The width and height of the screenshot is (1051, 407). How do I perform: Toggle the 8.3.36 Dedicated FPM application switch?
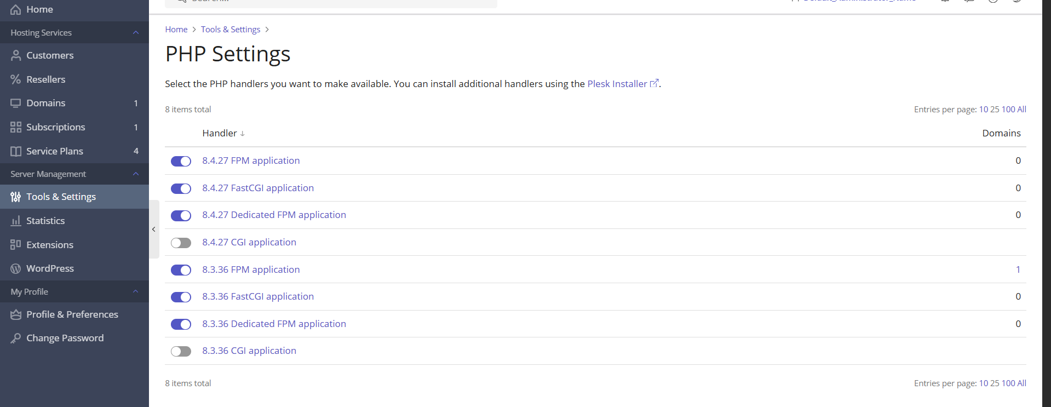click(x=181, y=324)
